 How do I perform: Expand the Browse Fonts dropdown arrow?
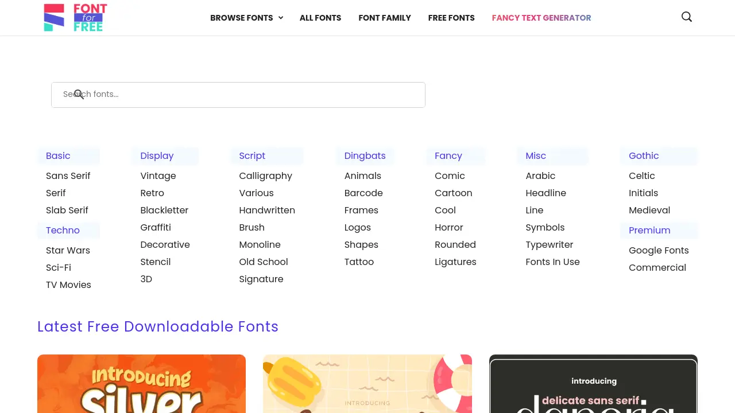pyautogui.click(x=281, y=18)
